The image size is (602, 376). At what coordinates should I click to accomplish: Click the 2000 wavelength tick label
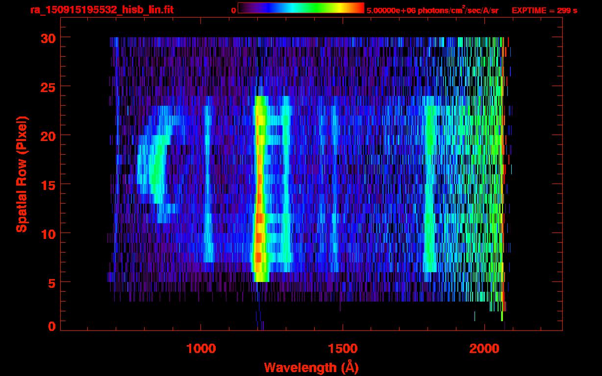[484, 349]
